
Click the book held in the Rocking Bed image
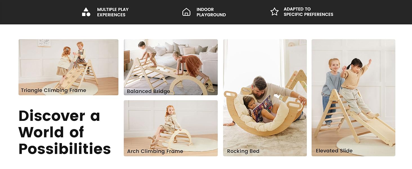coord(262,108)
